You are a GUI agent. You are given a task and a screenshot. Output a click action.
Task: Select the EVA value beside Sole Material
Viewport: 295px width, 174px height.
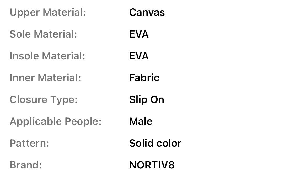click(x=139, y=34)
